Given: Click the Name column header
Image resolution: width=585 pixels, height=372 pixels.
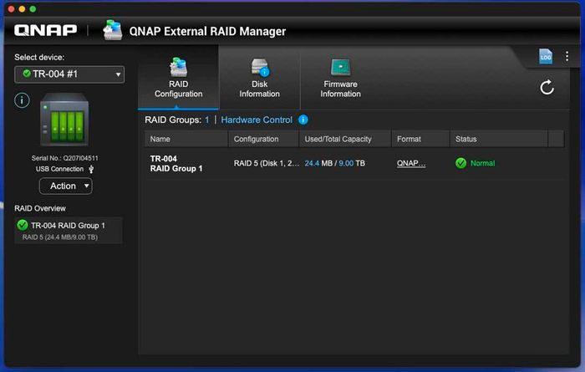Looking at the screenshot, I should [x=186, y=139].
